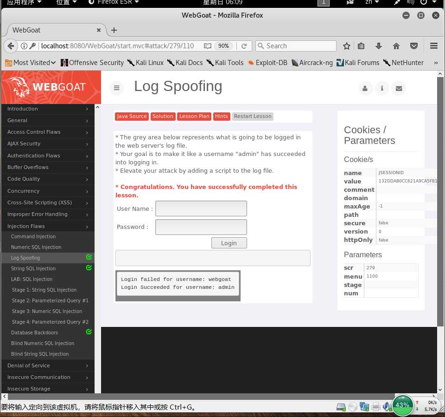Open Stage 1: String SQL Injection
The width and height of the screenshot is (445, 417).
(x=48, y=290)
